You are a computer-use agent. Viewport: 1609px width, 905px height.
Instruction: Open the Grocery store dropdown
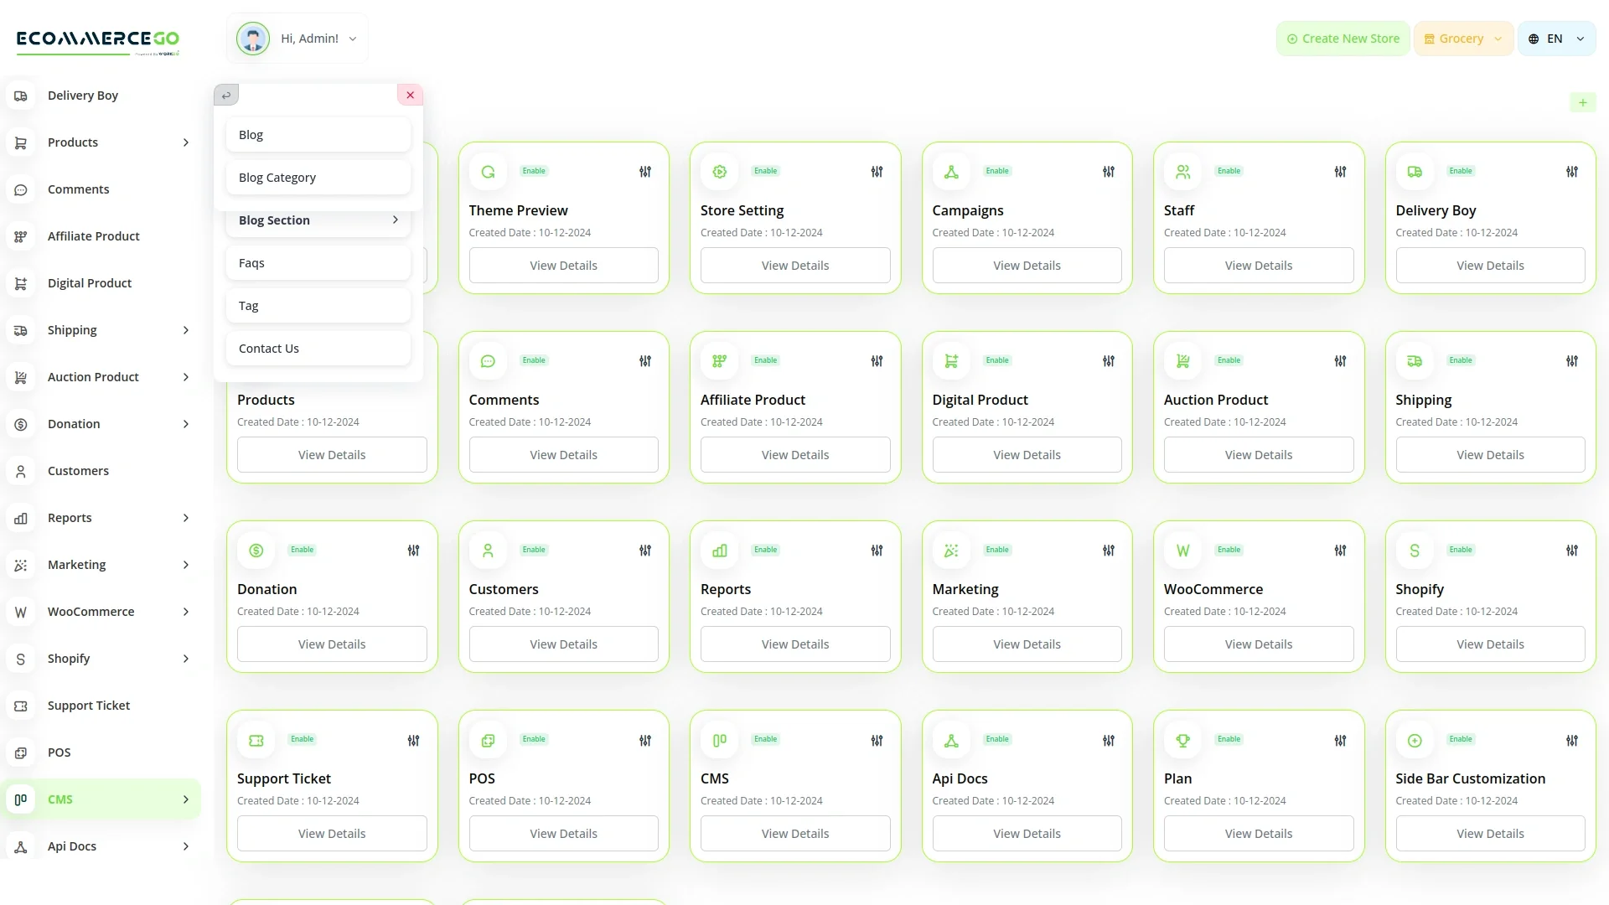(1463, 39)
